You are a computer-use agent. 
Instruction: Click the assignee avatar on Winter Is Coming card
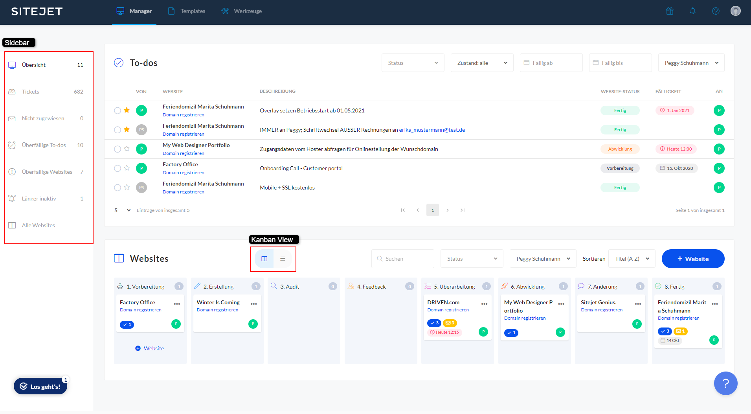253,324
